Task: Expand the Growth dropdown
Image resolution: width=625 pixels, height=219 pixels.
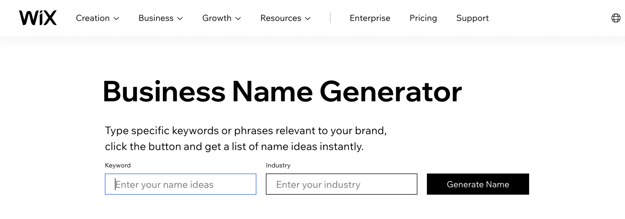Action: [217, 18]
